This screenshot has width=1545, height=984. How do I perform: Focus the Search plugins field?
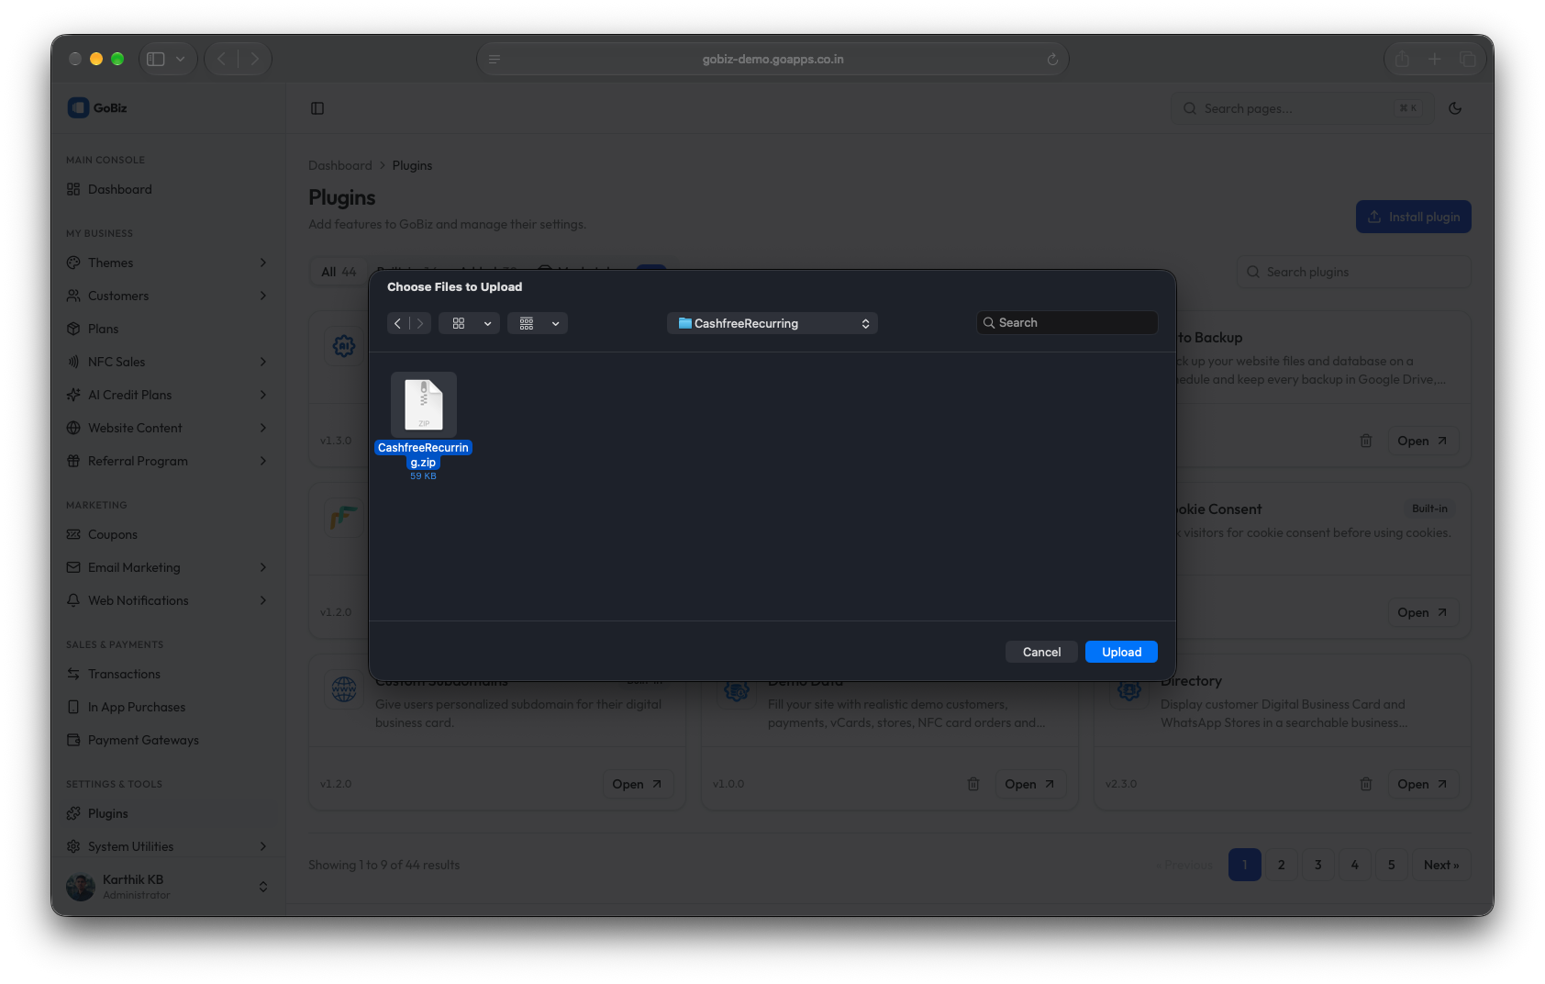point(1354,272)
